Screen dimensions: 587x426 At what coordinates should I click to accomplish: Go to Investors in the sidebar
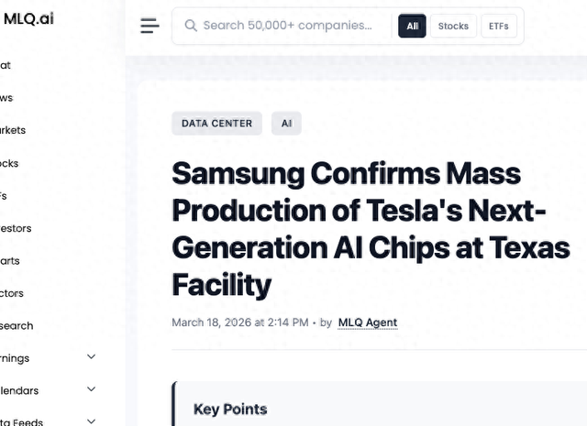coord(16,228)
